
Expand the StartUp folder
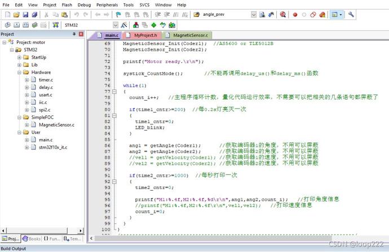click(19, 57)
